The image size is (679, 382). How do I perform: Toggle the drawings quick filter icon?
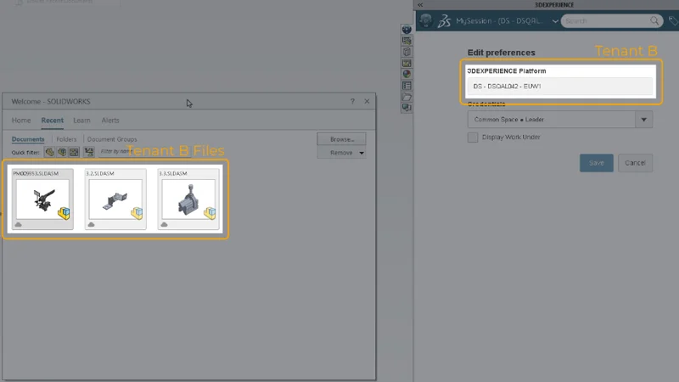click(74, 152)
